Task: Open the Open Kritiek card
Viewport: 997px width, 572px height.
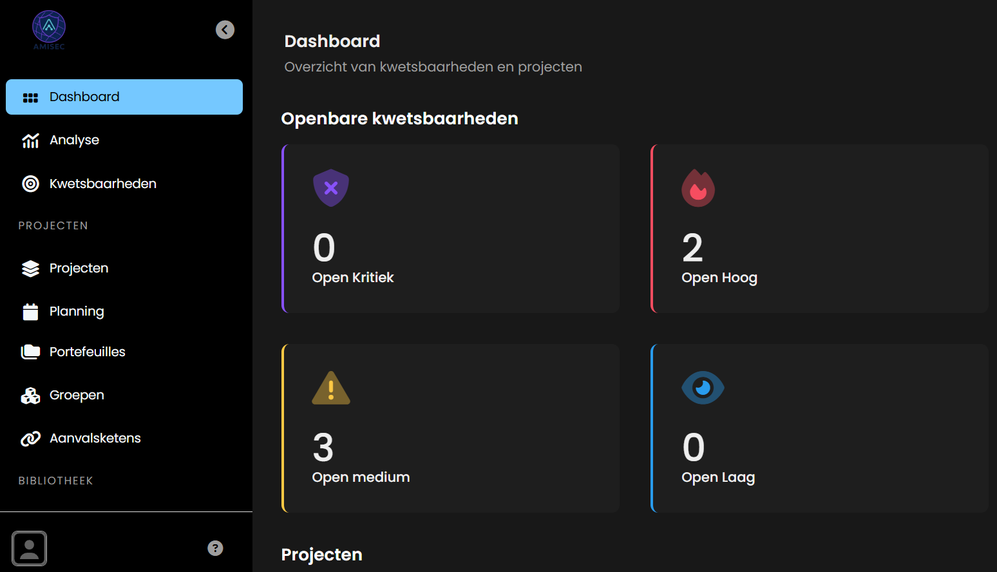Action: point(451,229)
